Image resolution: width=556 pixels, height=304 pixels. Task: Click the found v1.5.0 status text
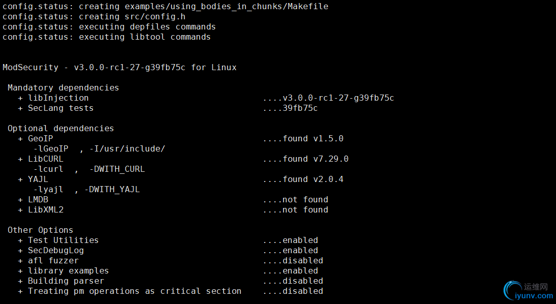click(313, 138)
